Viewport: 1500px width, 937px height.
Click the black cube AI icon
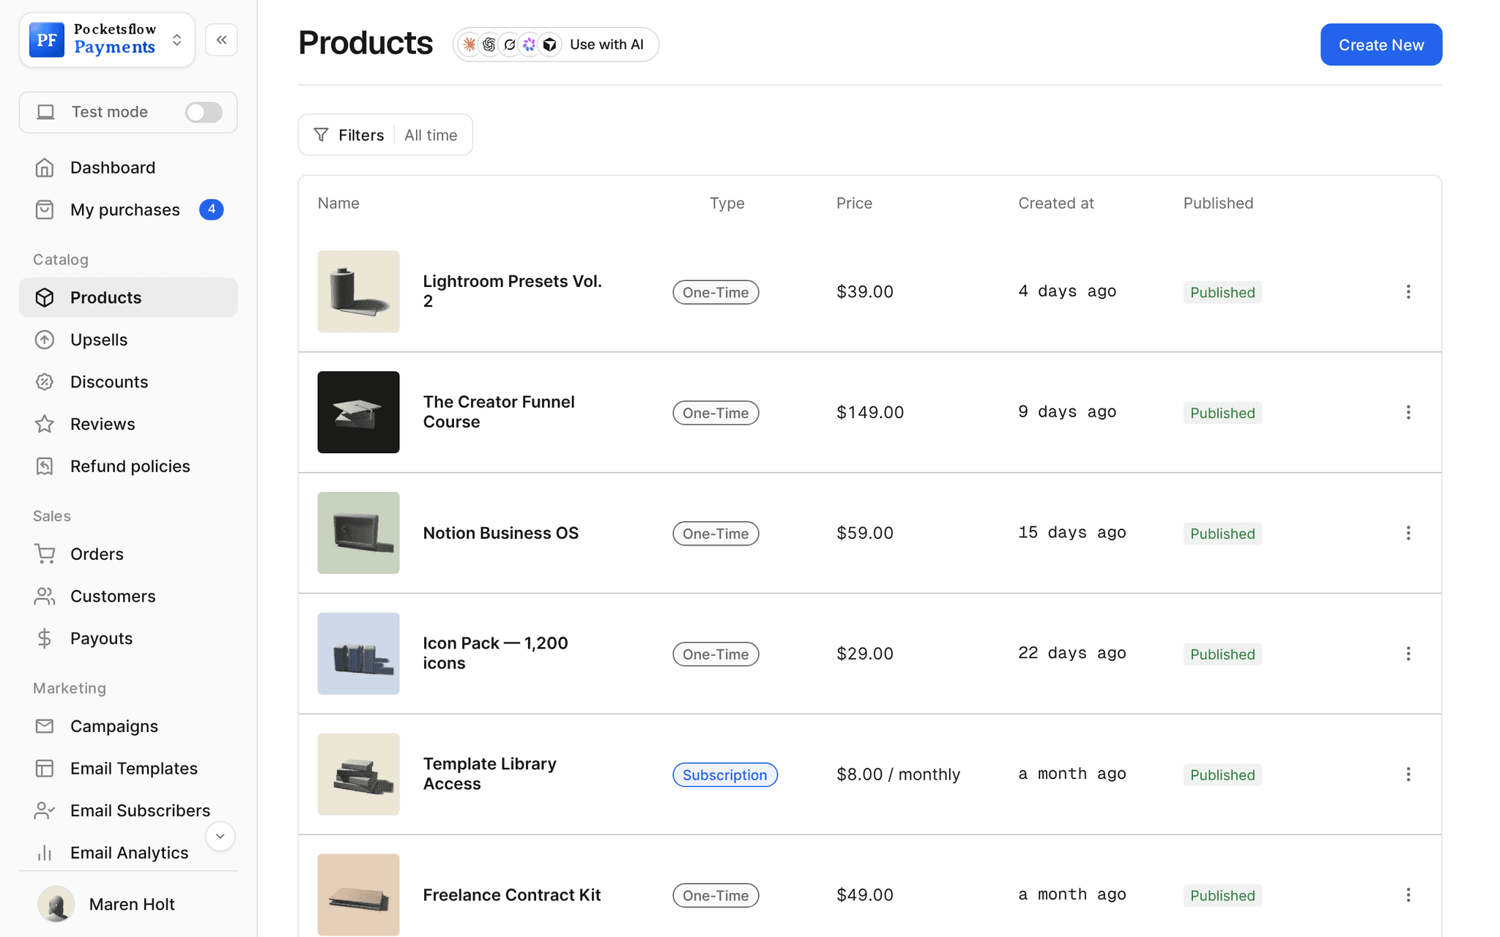[x=549, y=45]
